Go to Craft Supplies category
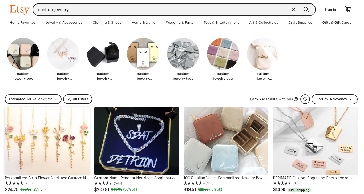 click(300, 23)
